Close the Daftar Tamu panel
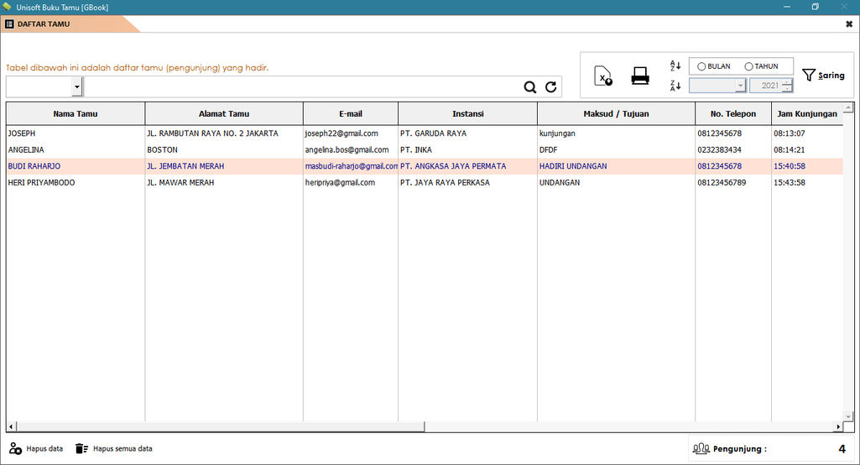This screenshot has height=465, width=860. pos(849,24)
